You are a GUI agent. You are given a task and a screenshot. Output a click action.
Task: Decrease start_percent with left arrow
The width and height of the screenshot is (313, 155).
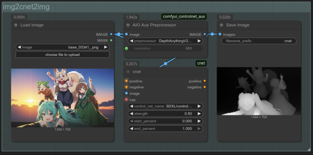pyautogui.click(x=131, y=121)
